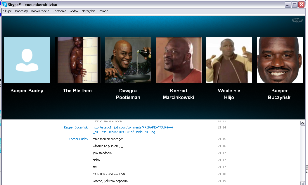Click the 21:15 timestamp

pos(222,139)
